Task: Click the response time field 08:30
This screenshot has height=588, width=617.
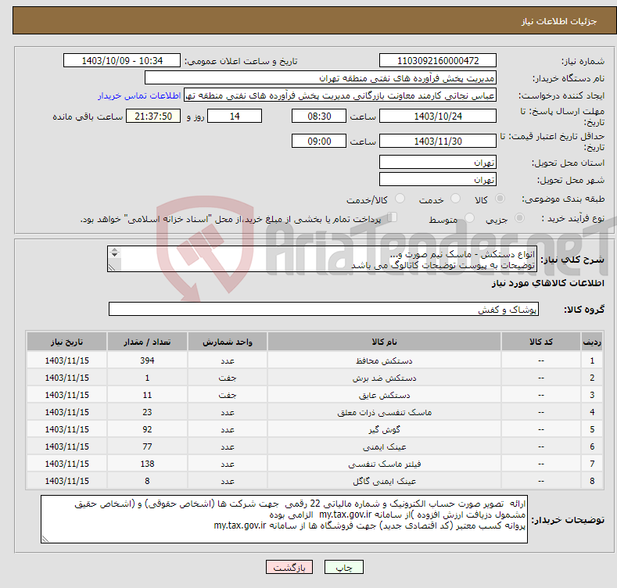Action: tap(319, 116)
